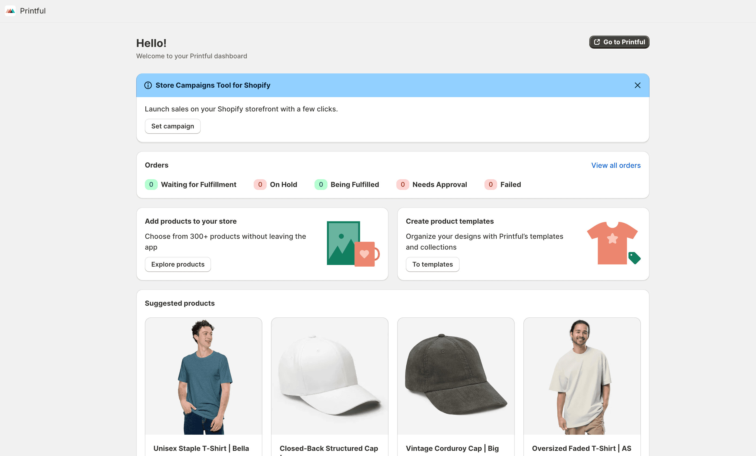Open the Oversized Faded T-Shirt image
The height and width of the screenshot is (456, 756).
point(582,376)
